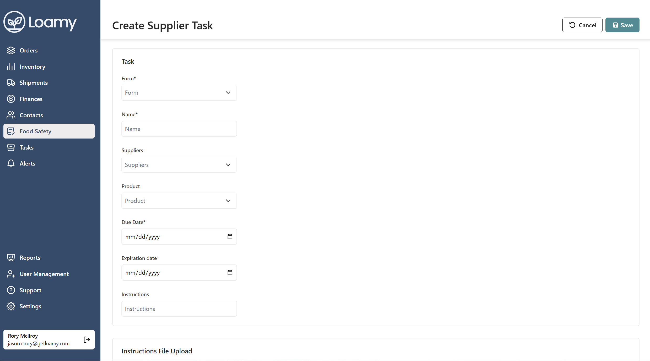Screen dimensions: 650x361
Task: Open the Due Date calendar picker icon
Action: pyautogui.click(x=230, y=237)
